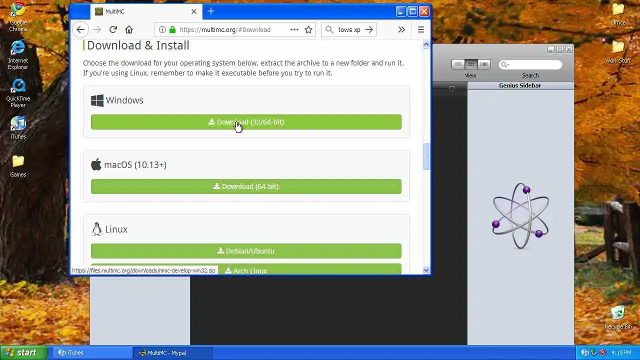
Task: Launch QuickTime Player desktop icon
Action: click(x=18, y=93)
